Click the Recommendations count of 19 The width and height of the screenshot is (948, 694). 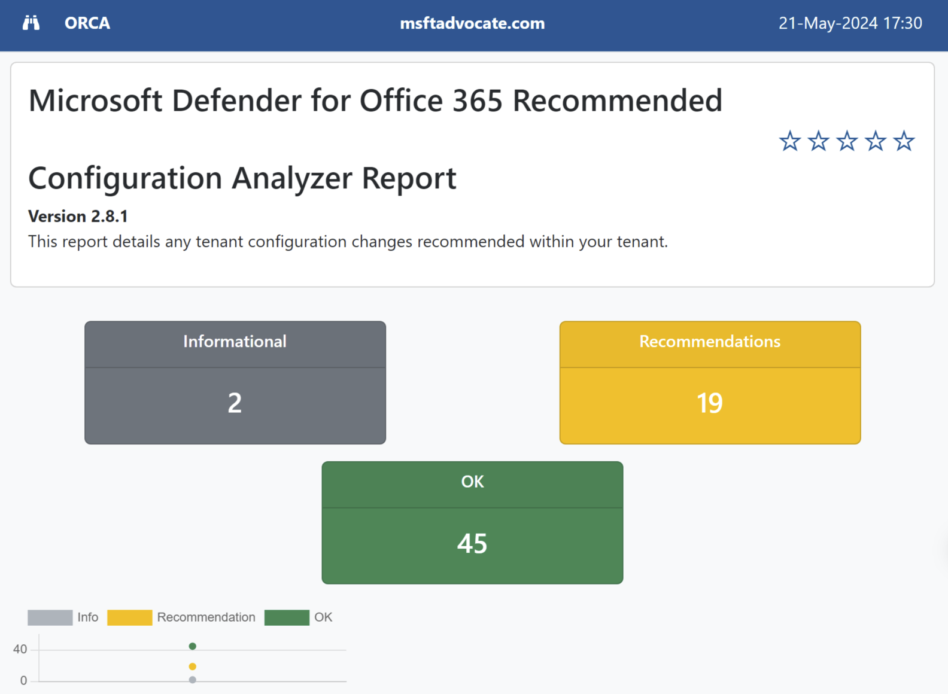click(x=710, y=403)
